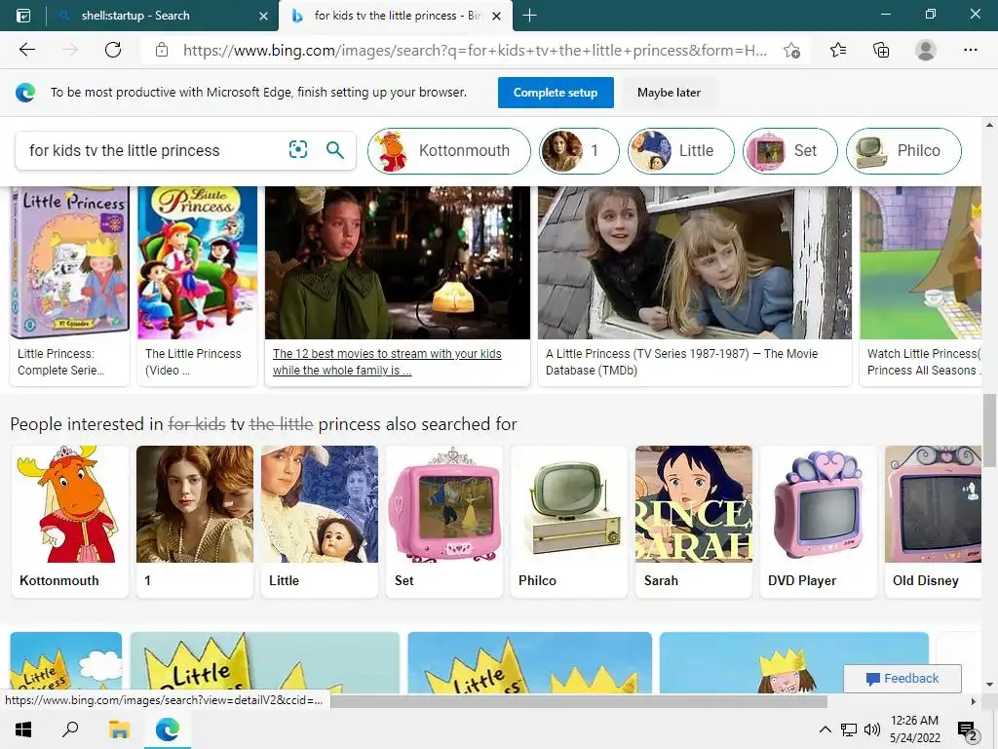Open the taskbar clock 12:26 AM
998x749 pixels.
(914, 729)
